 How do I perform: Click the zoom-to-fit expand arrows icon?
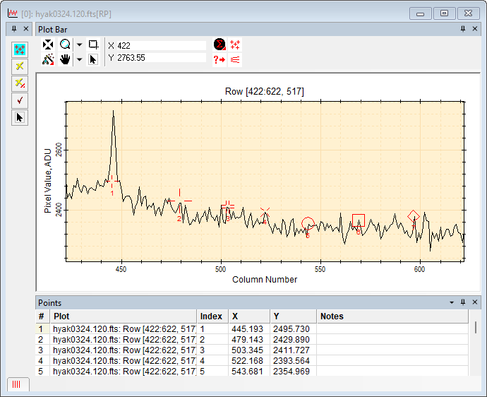tap(48, 45)
